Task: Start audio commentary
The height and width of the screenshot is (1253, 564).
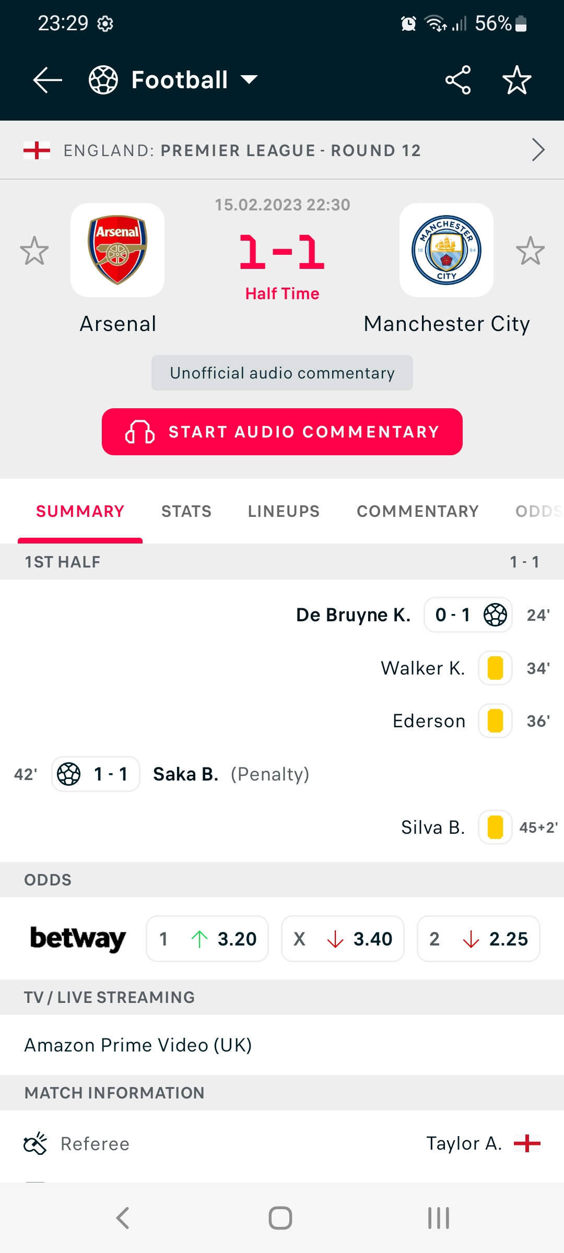Action: pos(282,432)
